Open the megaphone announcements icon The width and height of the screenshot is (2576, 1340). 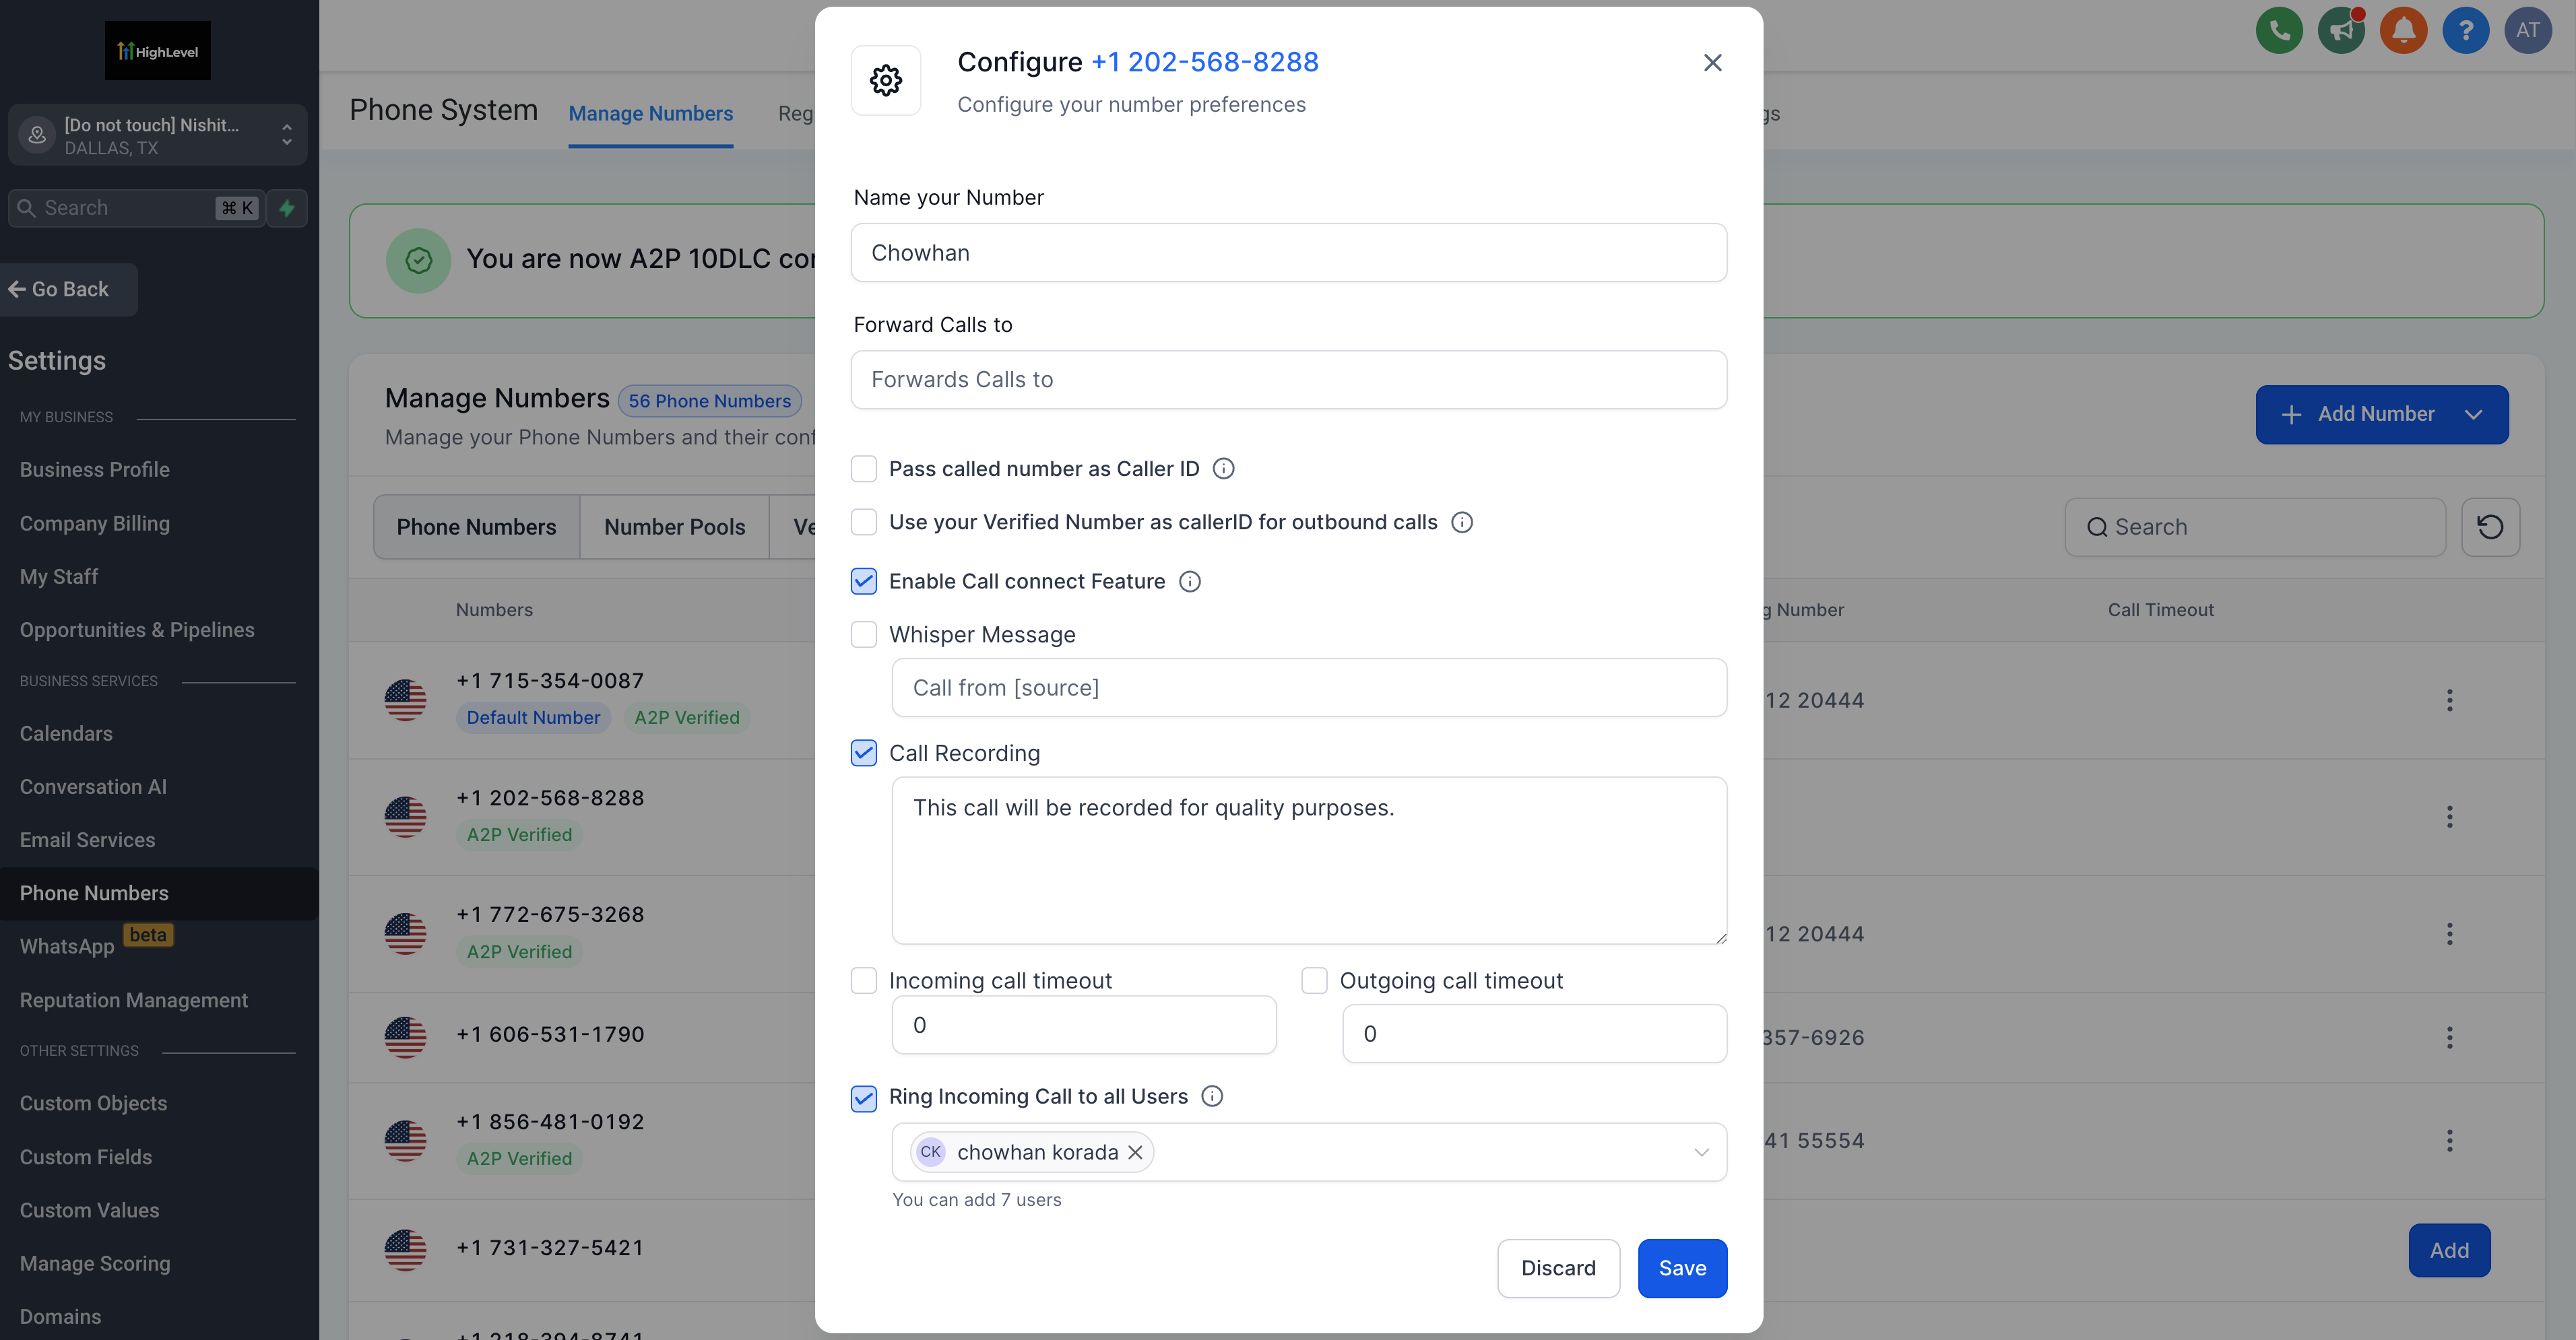point(2341,30)
